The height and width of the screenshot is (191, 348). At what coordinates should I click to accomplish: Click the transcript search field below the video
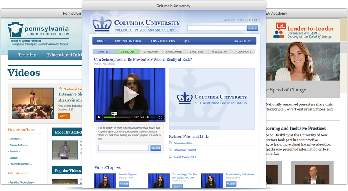(123, 148)
